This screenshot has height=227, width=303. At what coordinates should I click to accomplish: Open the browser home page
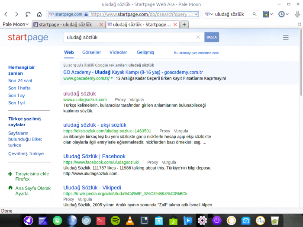click(39, 14)
